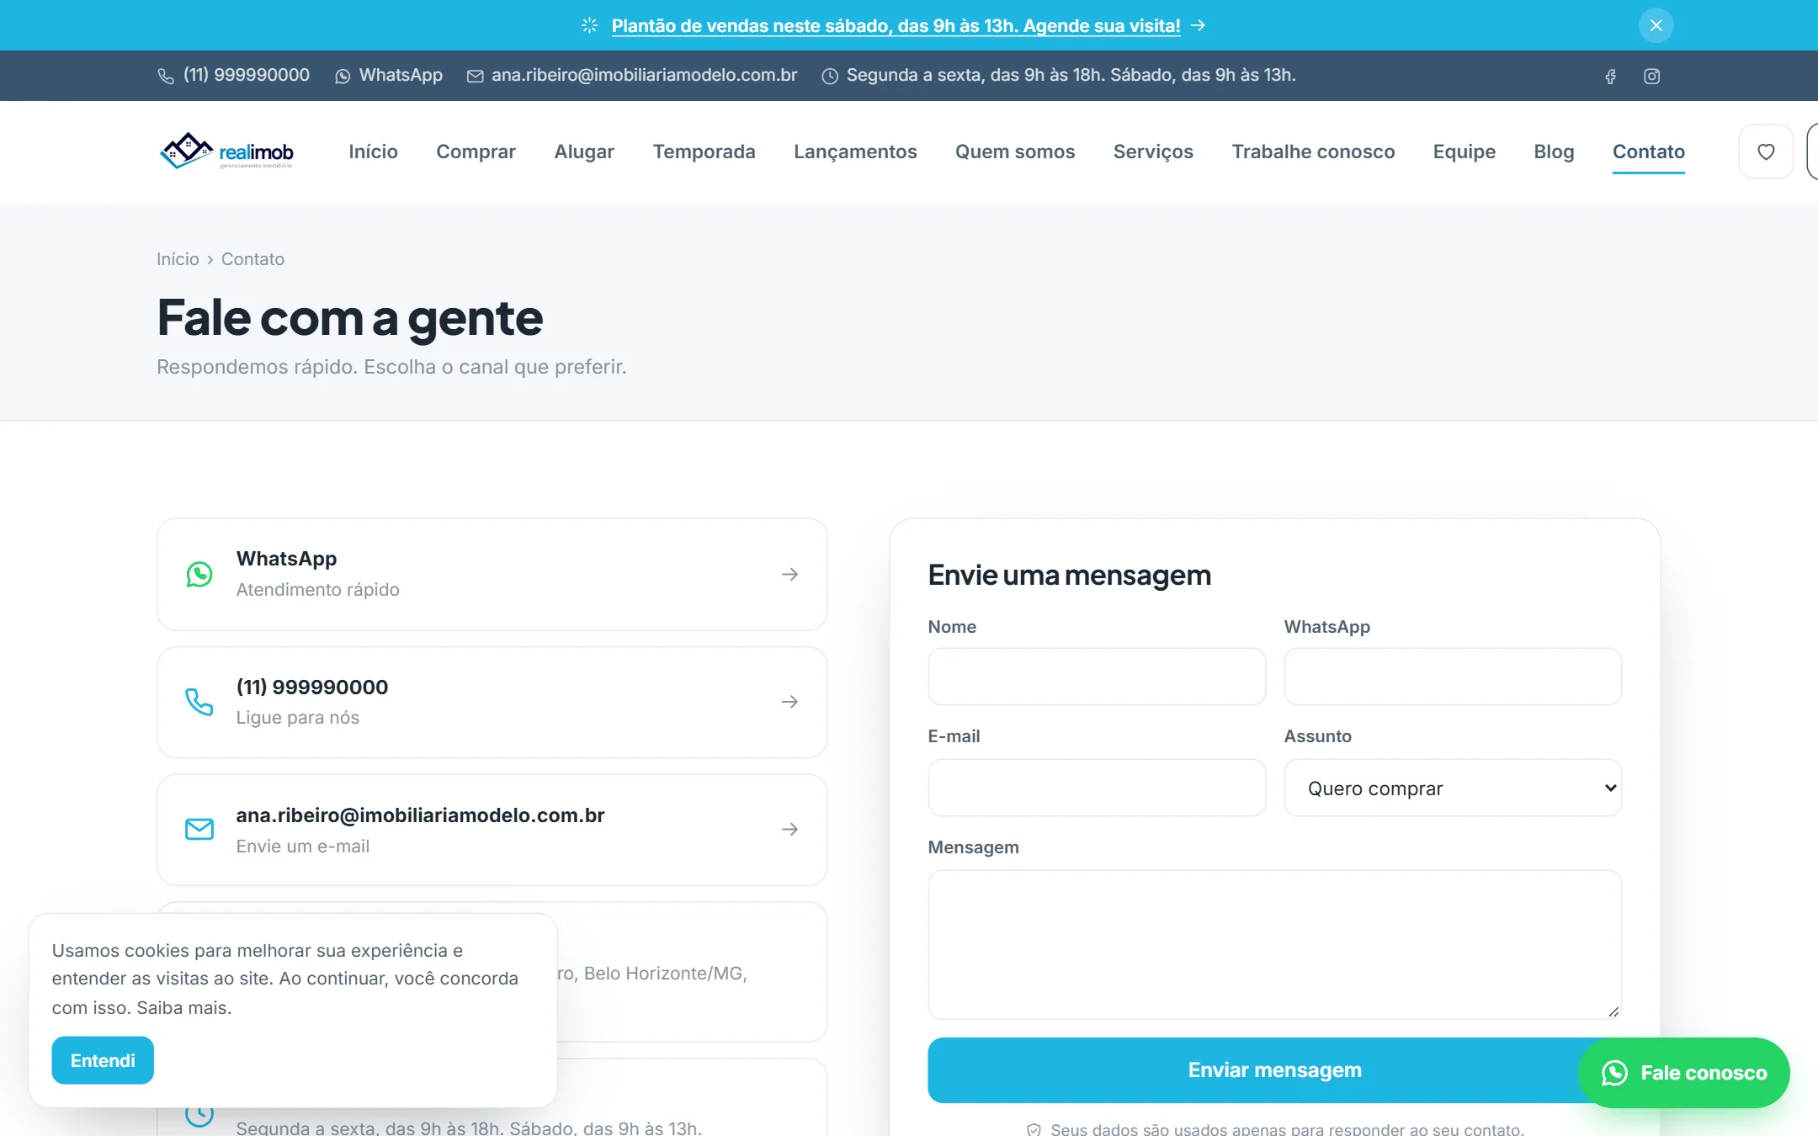This screenshot has width=1818, height=1136.
Task: Click the Envie uma mensagem heading
Action: coord(1070,575)
